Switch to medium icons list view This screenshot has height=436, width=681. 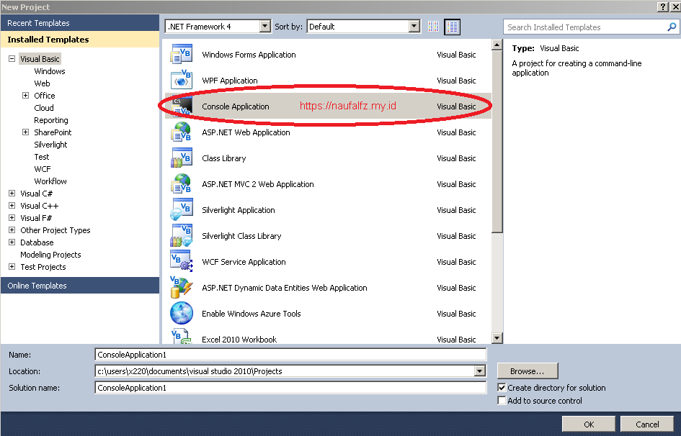(x=452, y=27)
